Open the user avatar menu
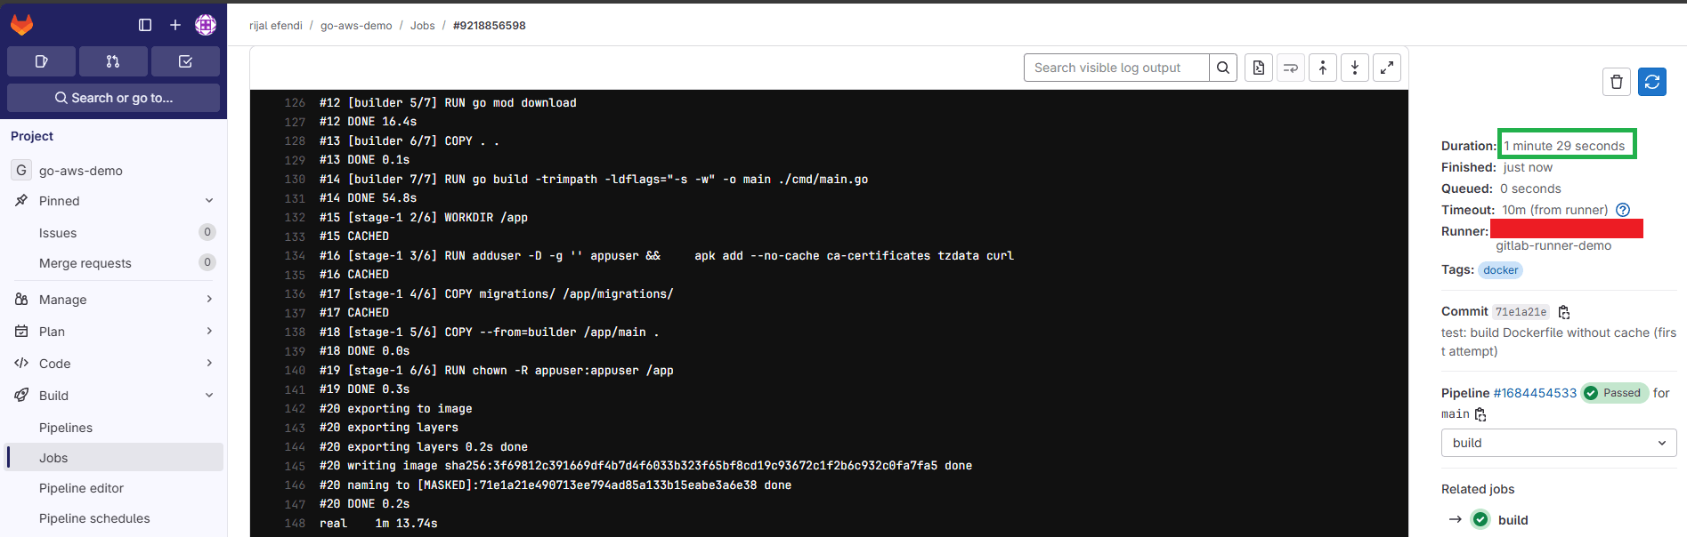This screenshot has height=537, width=1687. 206,25
